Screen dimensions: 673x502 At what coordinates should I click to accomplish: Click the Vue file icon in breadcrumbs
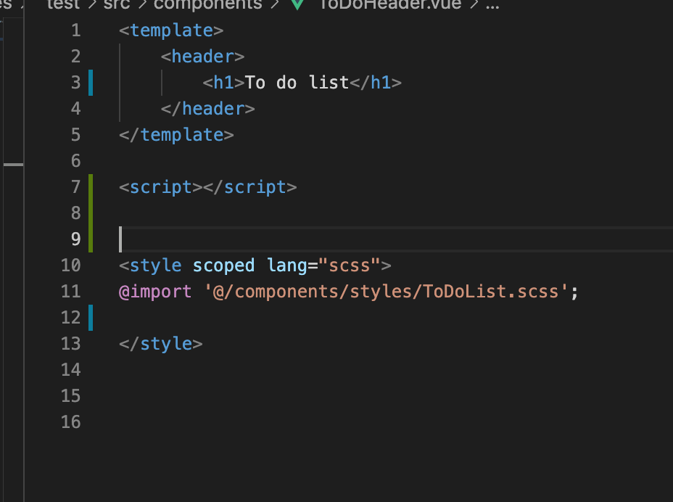click(297, 4)
